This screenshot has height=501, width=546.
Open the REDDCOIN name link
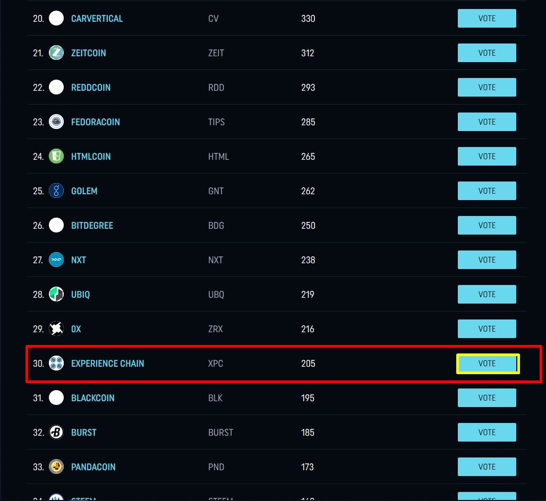(90, 88)
